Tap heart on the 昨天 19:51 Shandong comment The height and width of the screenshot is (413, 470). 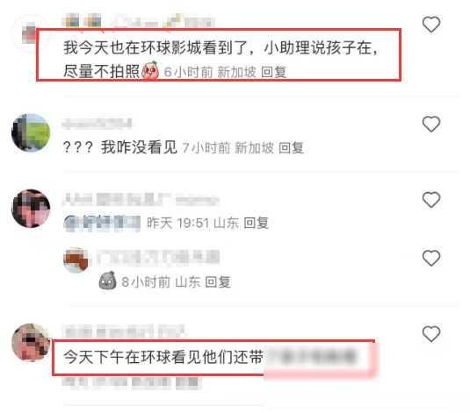pos(431,200)
